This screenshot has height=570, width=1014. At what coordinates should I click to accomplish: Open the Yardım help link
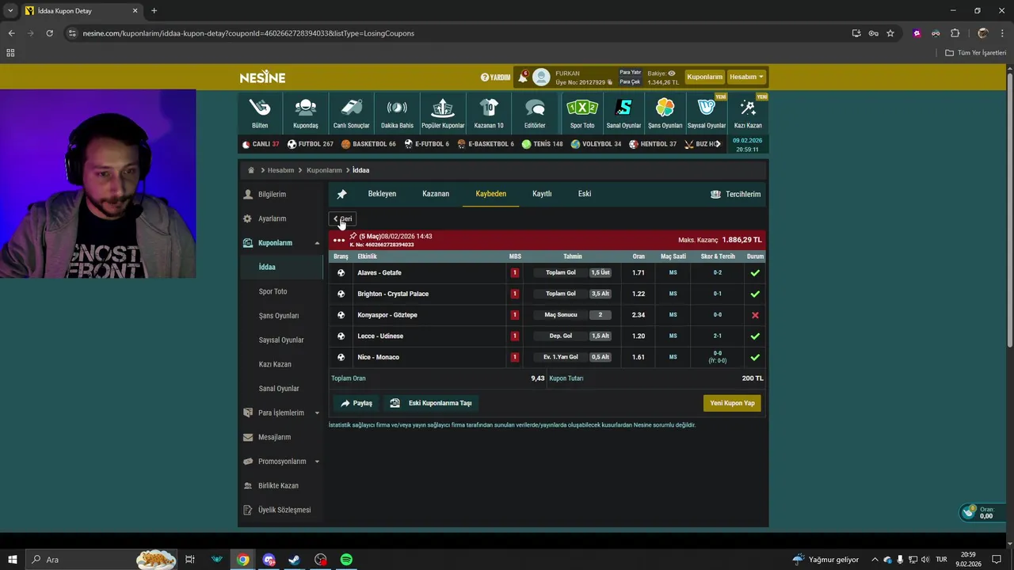(495, 77)
